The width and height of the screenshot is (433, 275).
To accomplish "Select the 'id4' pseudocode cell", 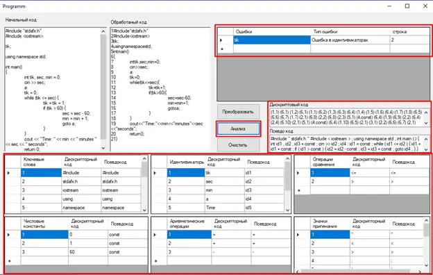I will coord(264,199).
